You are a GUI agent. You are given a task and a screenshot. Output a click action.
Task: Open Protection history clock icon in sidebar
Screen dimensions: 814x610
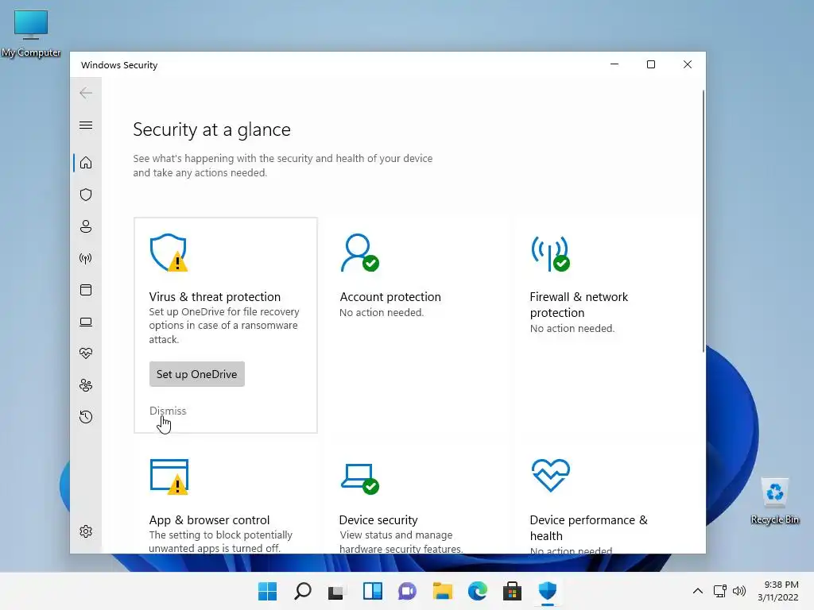pos(86,416)
